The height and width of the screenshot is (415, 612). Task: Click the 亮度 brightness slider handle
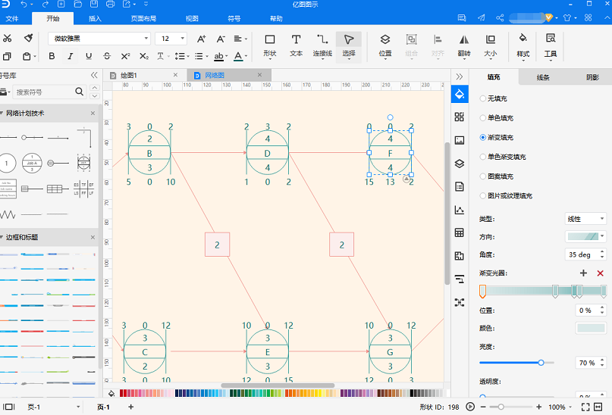541,363
